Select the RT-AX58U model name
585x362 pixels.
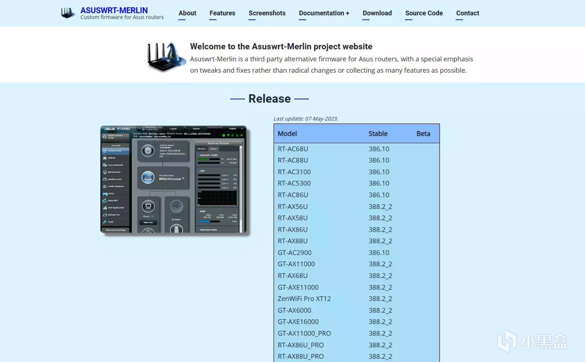click(x=292, y=218)
